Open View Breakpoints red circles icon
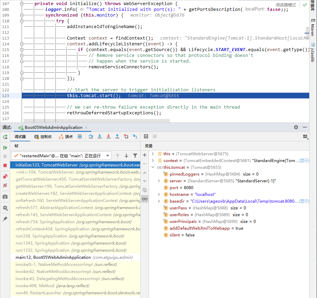The height and width of the screenshot is (298, 317). click(x=5, y=177)
